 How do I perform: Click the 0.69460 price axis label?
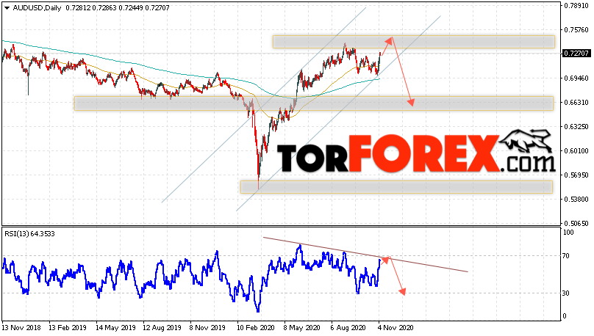[576, 78]
